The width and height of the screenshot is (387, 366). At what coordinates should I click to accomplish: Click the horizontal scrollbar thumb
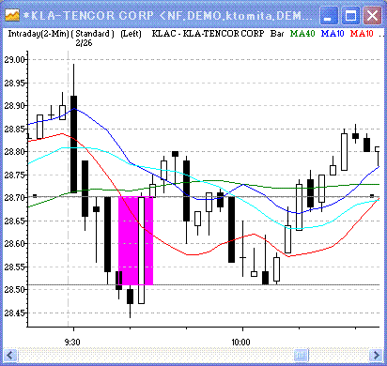click(301, 356)
